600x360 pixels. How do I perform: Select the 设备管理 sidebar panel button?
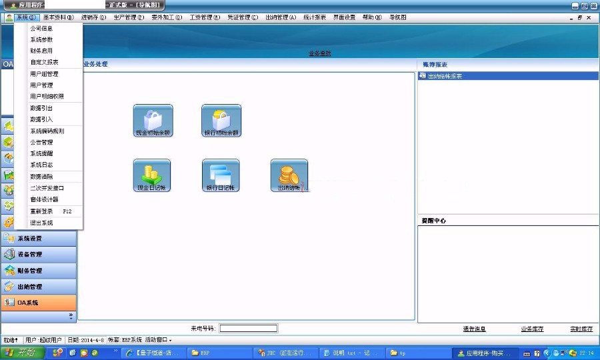click(39, 255)
